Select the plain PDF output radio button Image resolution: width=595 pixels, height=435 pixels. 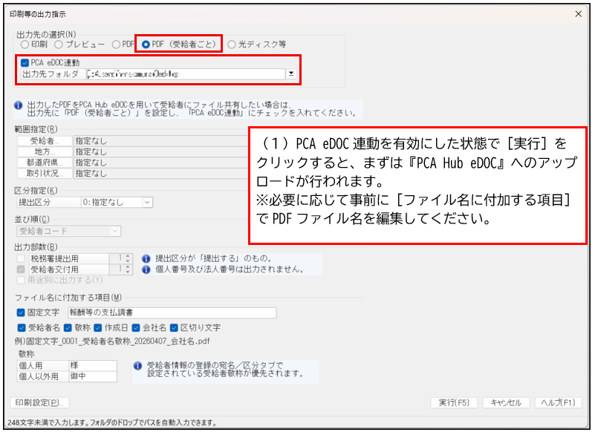coord(116,45)
